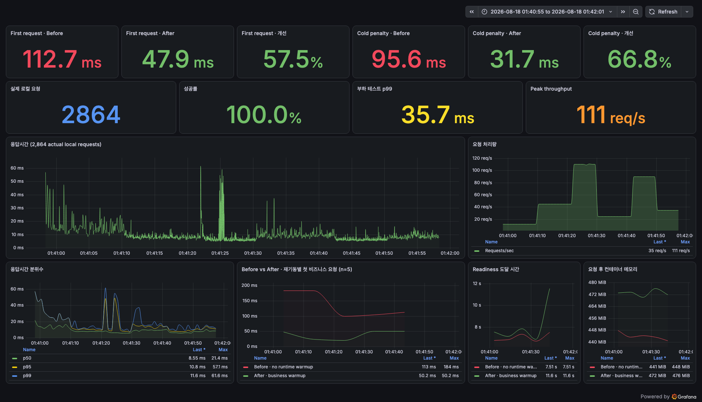
Task: Sort 응답시간 분위수 legend by Max
Action: [x=223, y=350]
